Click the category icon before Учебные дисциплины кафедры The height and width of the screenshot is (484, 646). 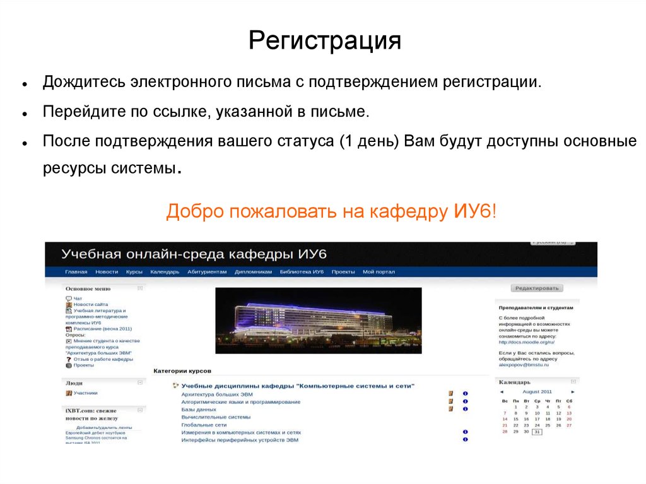tap(175, 385)
